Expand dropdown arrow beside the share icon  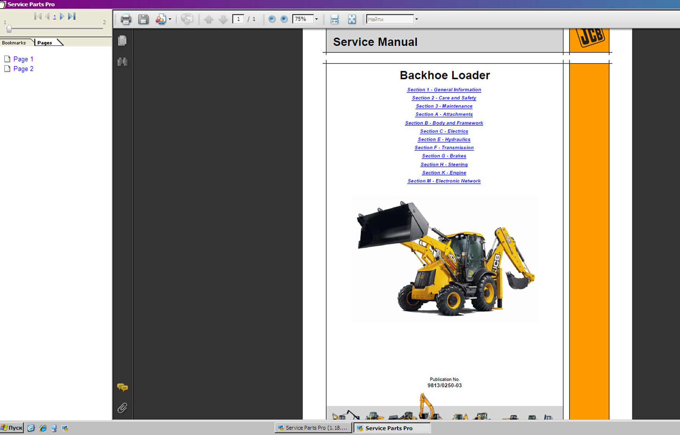(x=170, y=19)
